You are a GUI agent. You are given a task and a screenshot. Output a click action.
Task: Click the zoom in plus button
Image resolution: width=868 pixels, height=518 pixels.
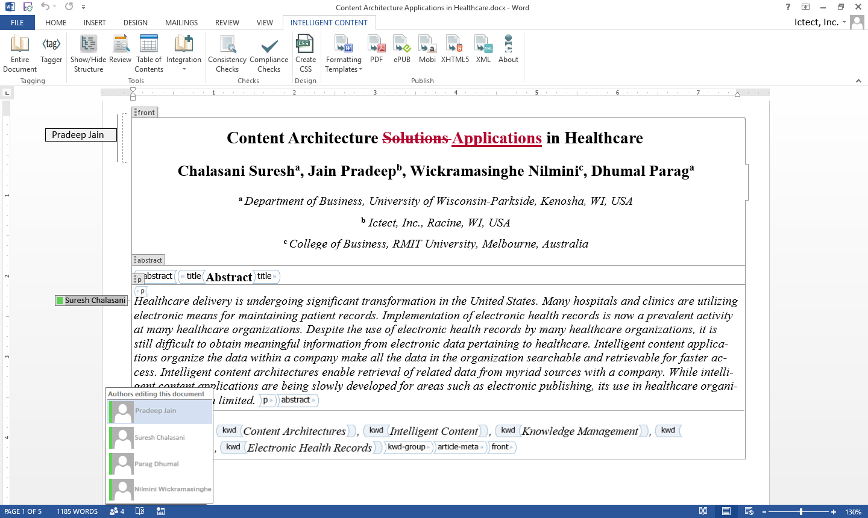834,512
